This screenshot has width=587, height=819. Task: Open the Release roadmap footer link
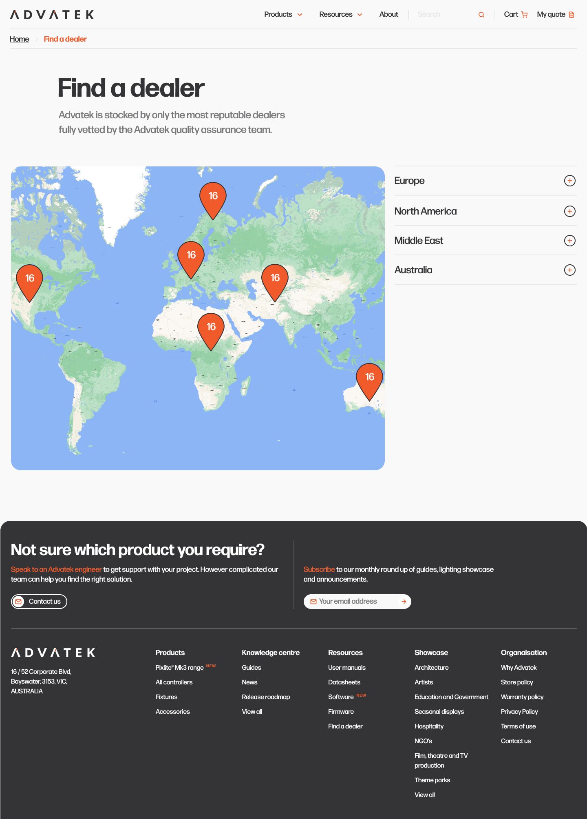click(266, 697)
